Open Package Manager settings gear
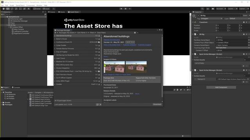 [135, 33]
